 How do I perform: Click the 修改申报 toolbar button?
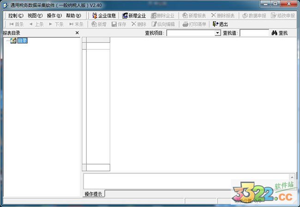click(283, 16)
